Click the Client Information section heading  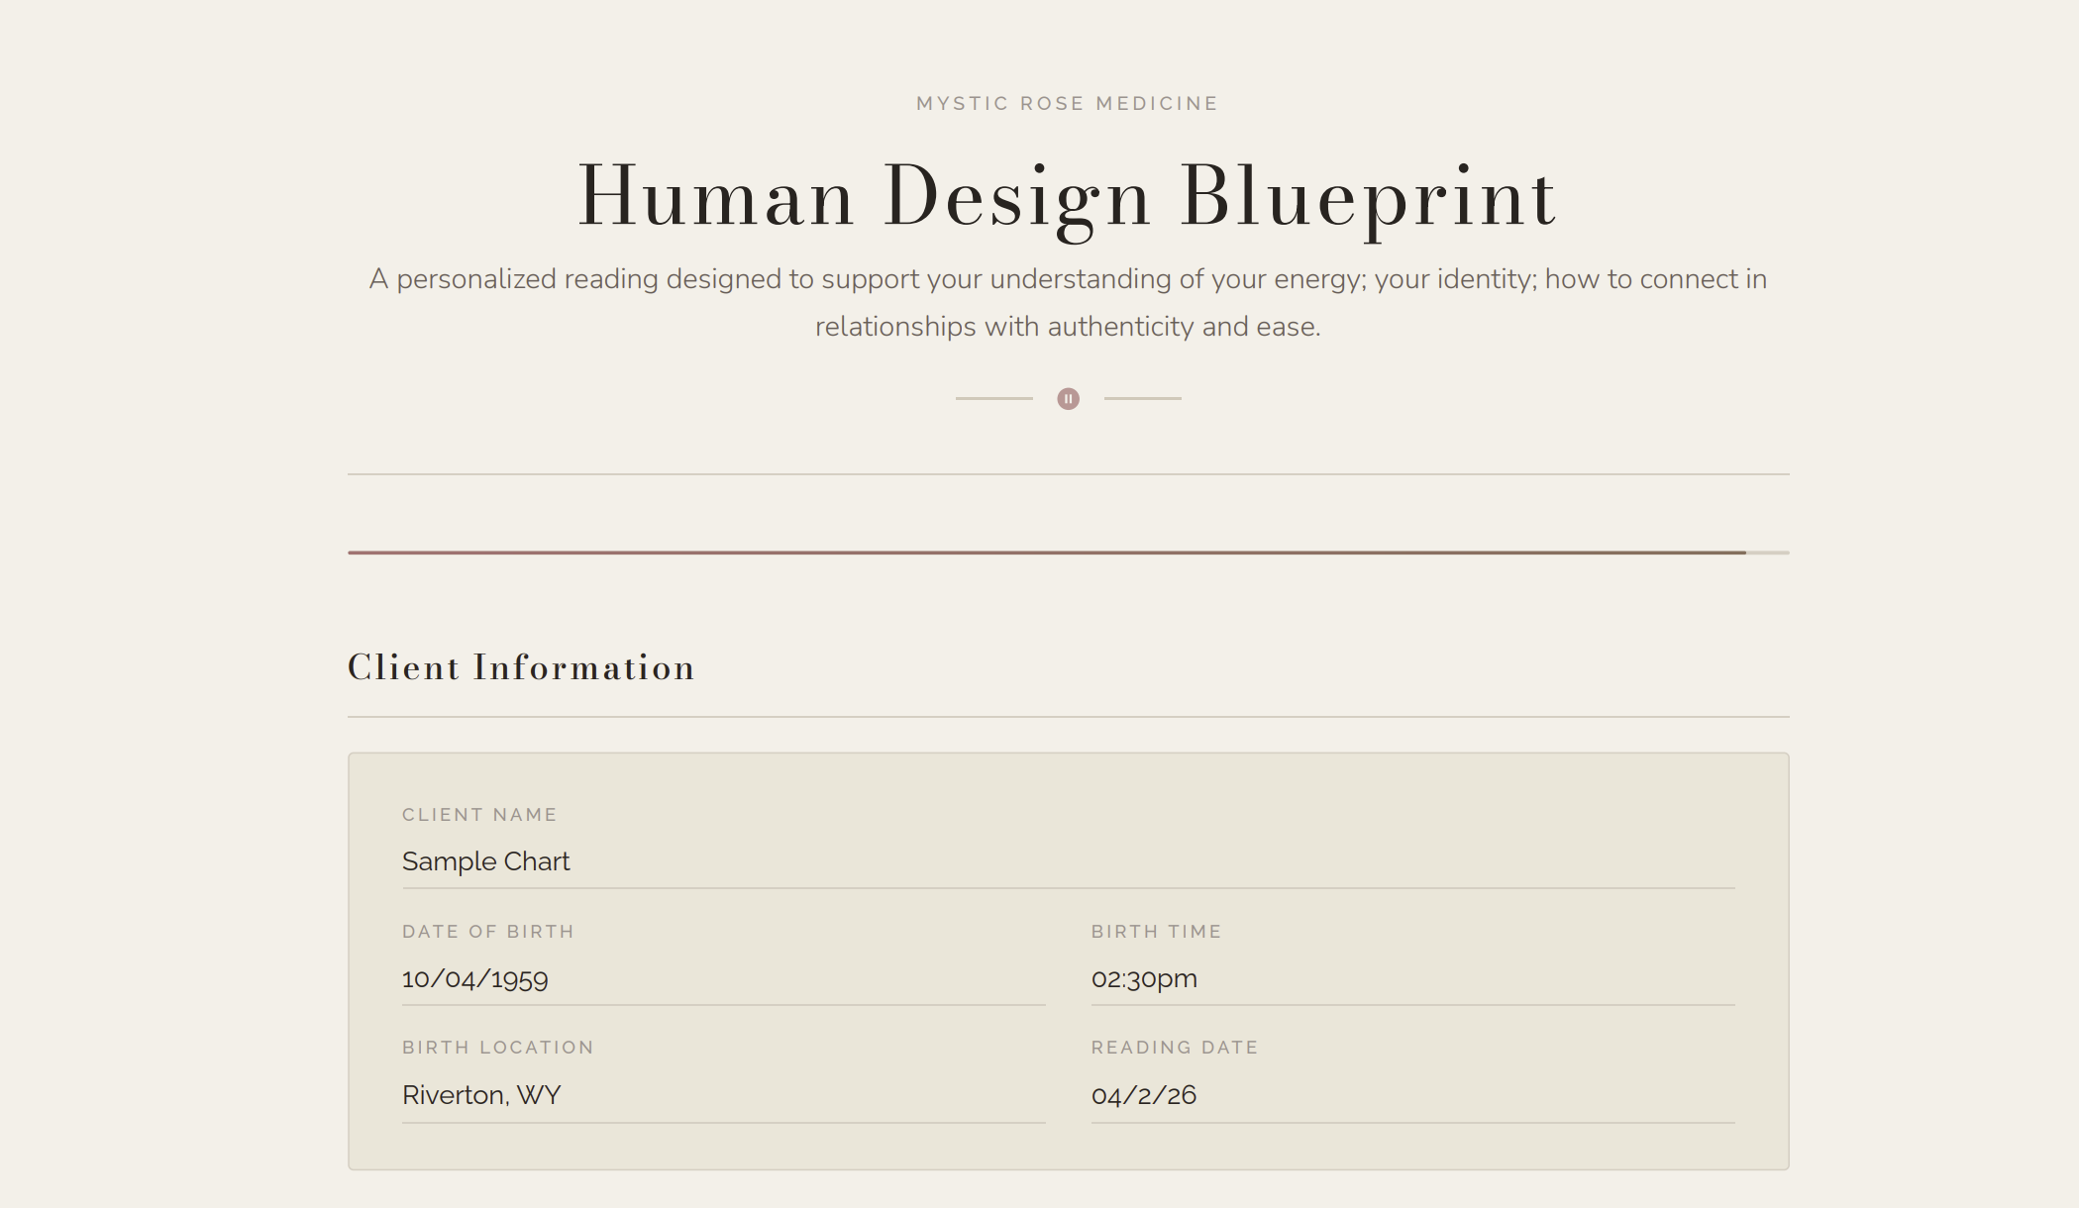point(520,666)
